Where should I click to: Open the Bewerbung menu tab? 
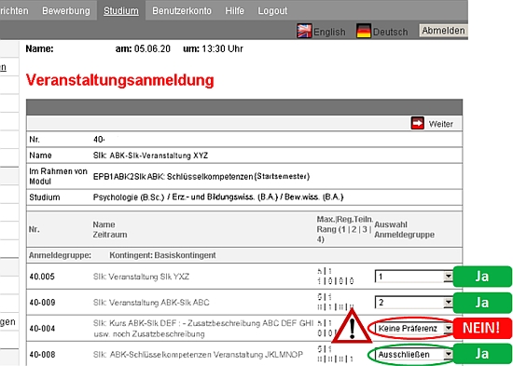click(66, 11)
